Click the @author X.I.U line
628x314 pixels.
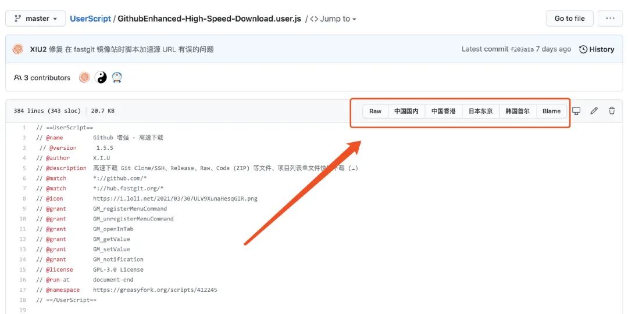click(x=73, y=158)
